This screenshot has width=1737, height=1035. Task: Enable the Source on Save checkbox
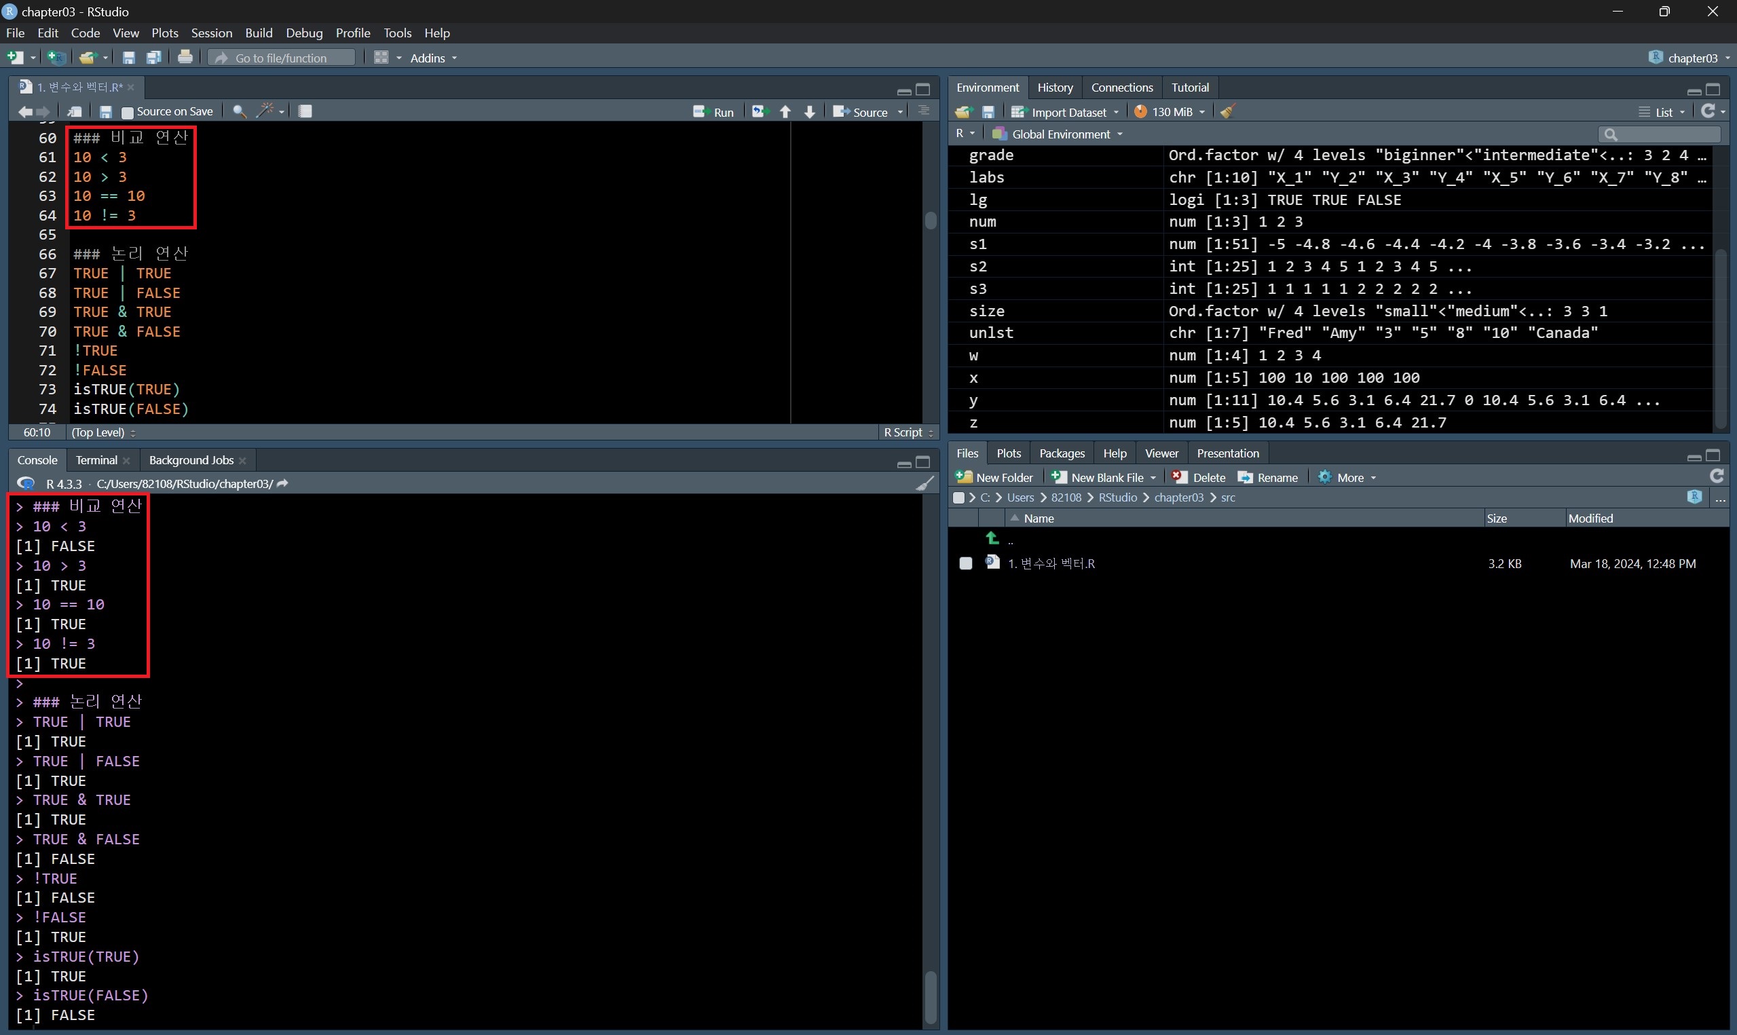(x=128, y=112)
